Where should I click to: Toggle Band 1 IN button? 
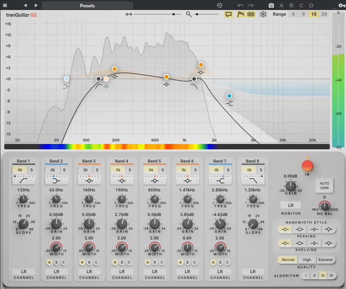click(x=20, y=170)
